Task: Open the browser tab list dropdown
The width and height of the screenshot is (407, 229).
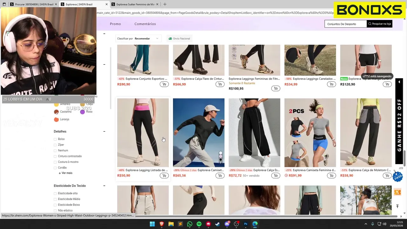Action: (x=5, y=4)
